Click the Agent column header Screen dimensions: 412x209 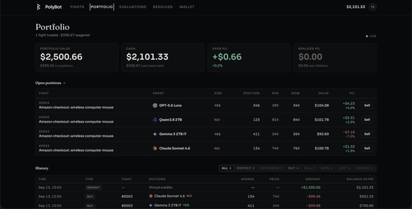pyautogui.click(x=158, y=93)
